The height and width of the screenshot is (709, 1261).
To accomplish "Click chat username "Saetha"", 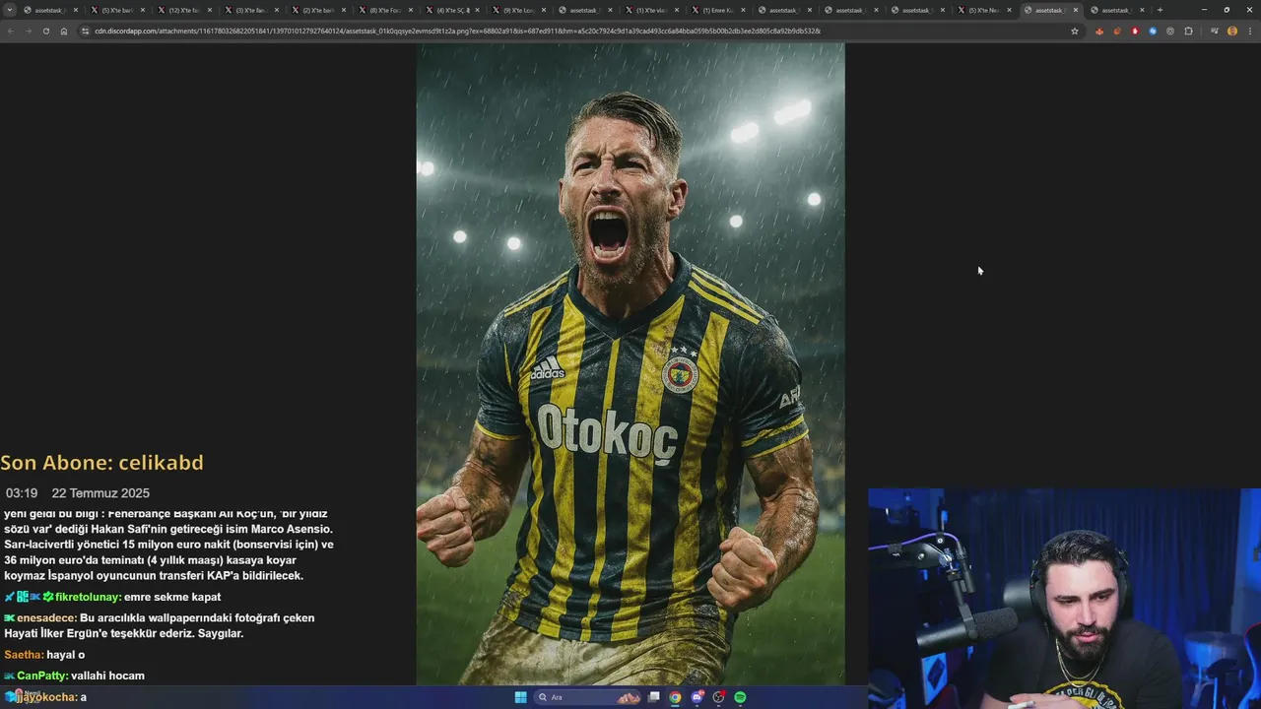I will click(x=23, y=655).
